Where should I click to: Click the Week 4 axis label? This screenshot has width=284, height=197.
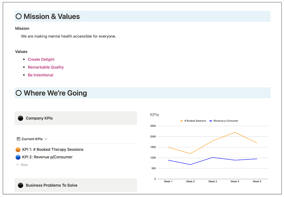pyautogui.click(x=235, y=181)
